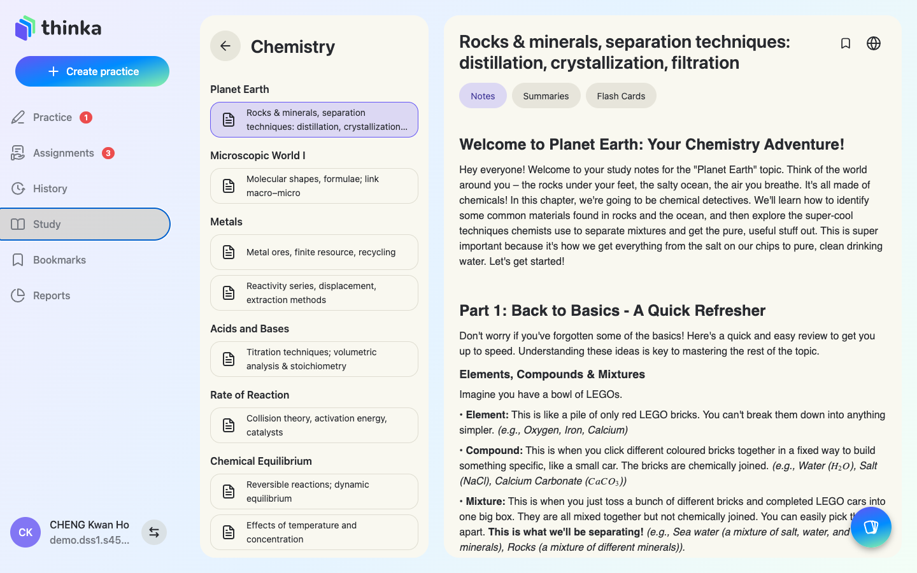The image size is (917, 573).
Task: Click the Assignments badge showing 3
Action: [x=108, y=153]
